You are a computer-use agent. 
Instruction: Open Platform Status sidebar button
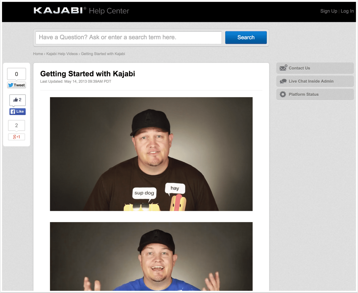tap(315, 94)
